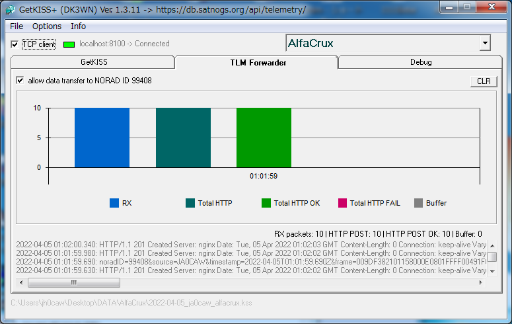Click the green Total HTTP OK bar
512x324 pixels.
264,138
